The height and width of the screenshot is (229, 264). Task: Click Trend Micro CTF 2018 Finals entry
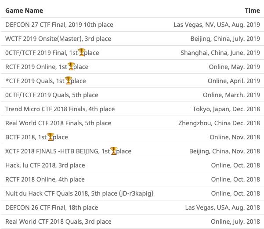point(60,109)
